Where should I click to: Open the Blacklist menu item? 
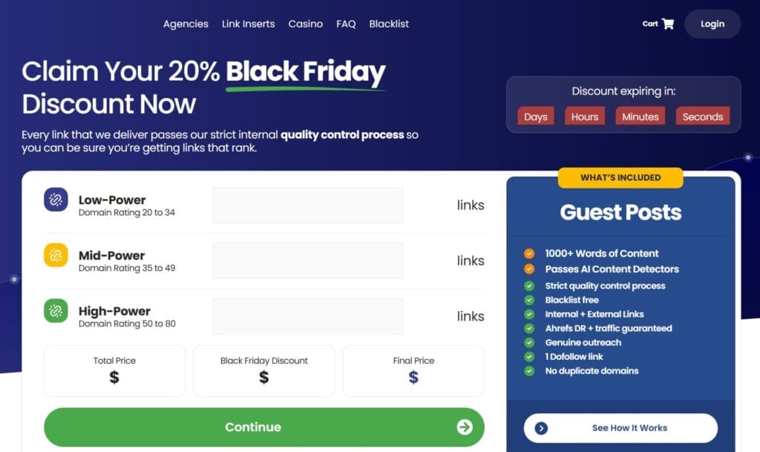click(389, 24)
